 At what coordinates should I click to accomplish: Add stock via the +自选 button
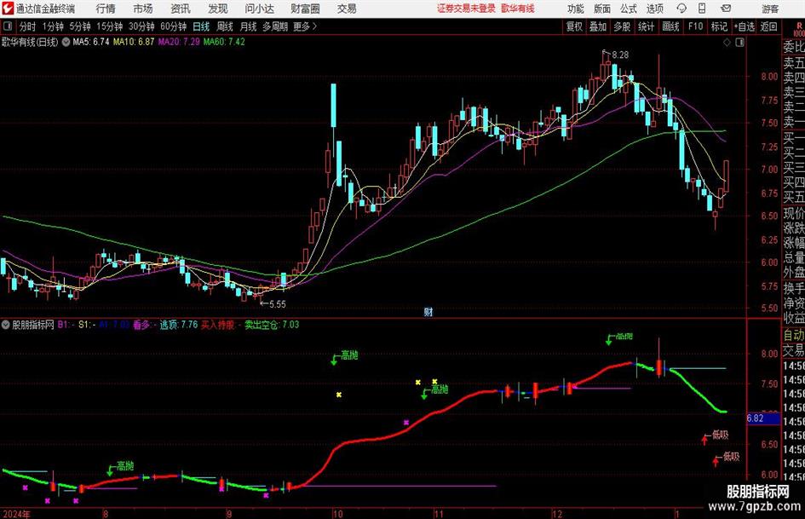tap(745, 26)
